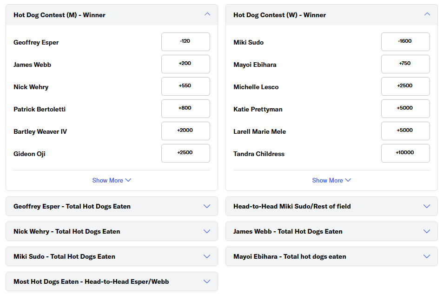This screenshot has height=294, width=443.
Task: Show more men's contest contenders
Action: [x=112, y=180]
